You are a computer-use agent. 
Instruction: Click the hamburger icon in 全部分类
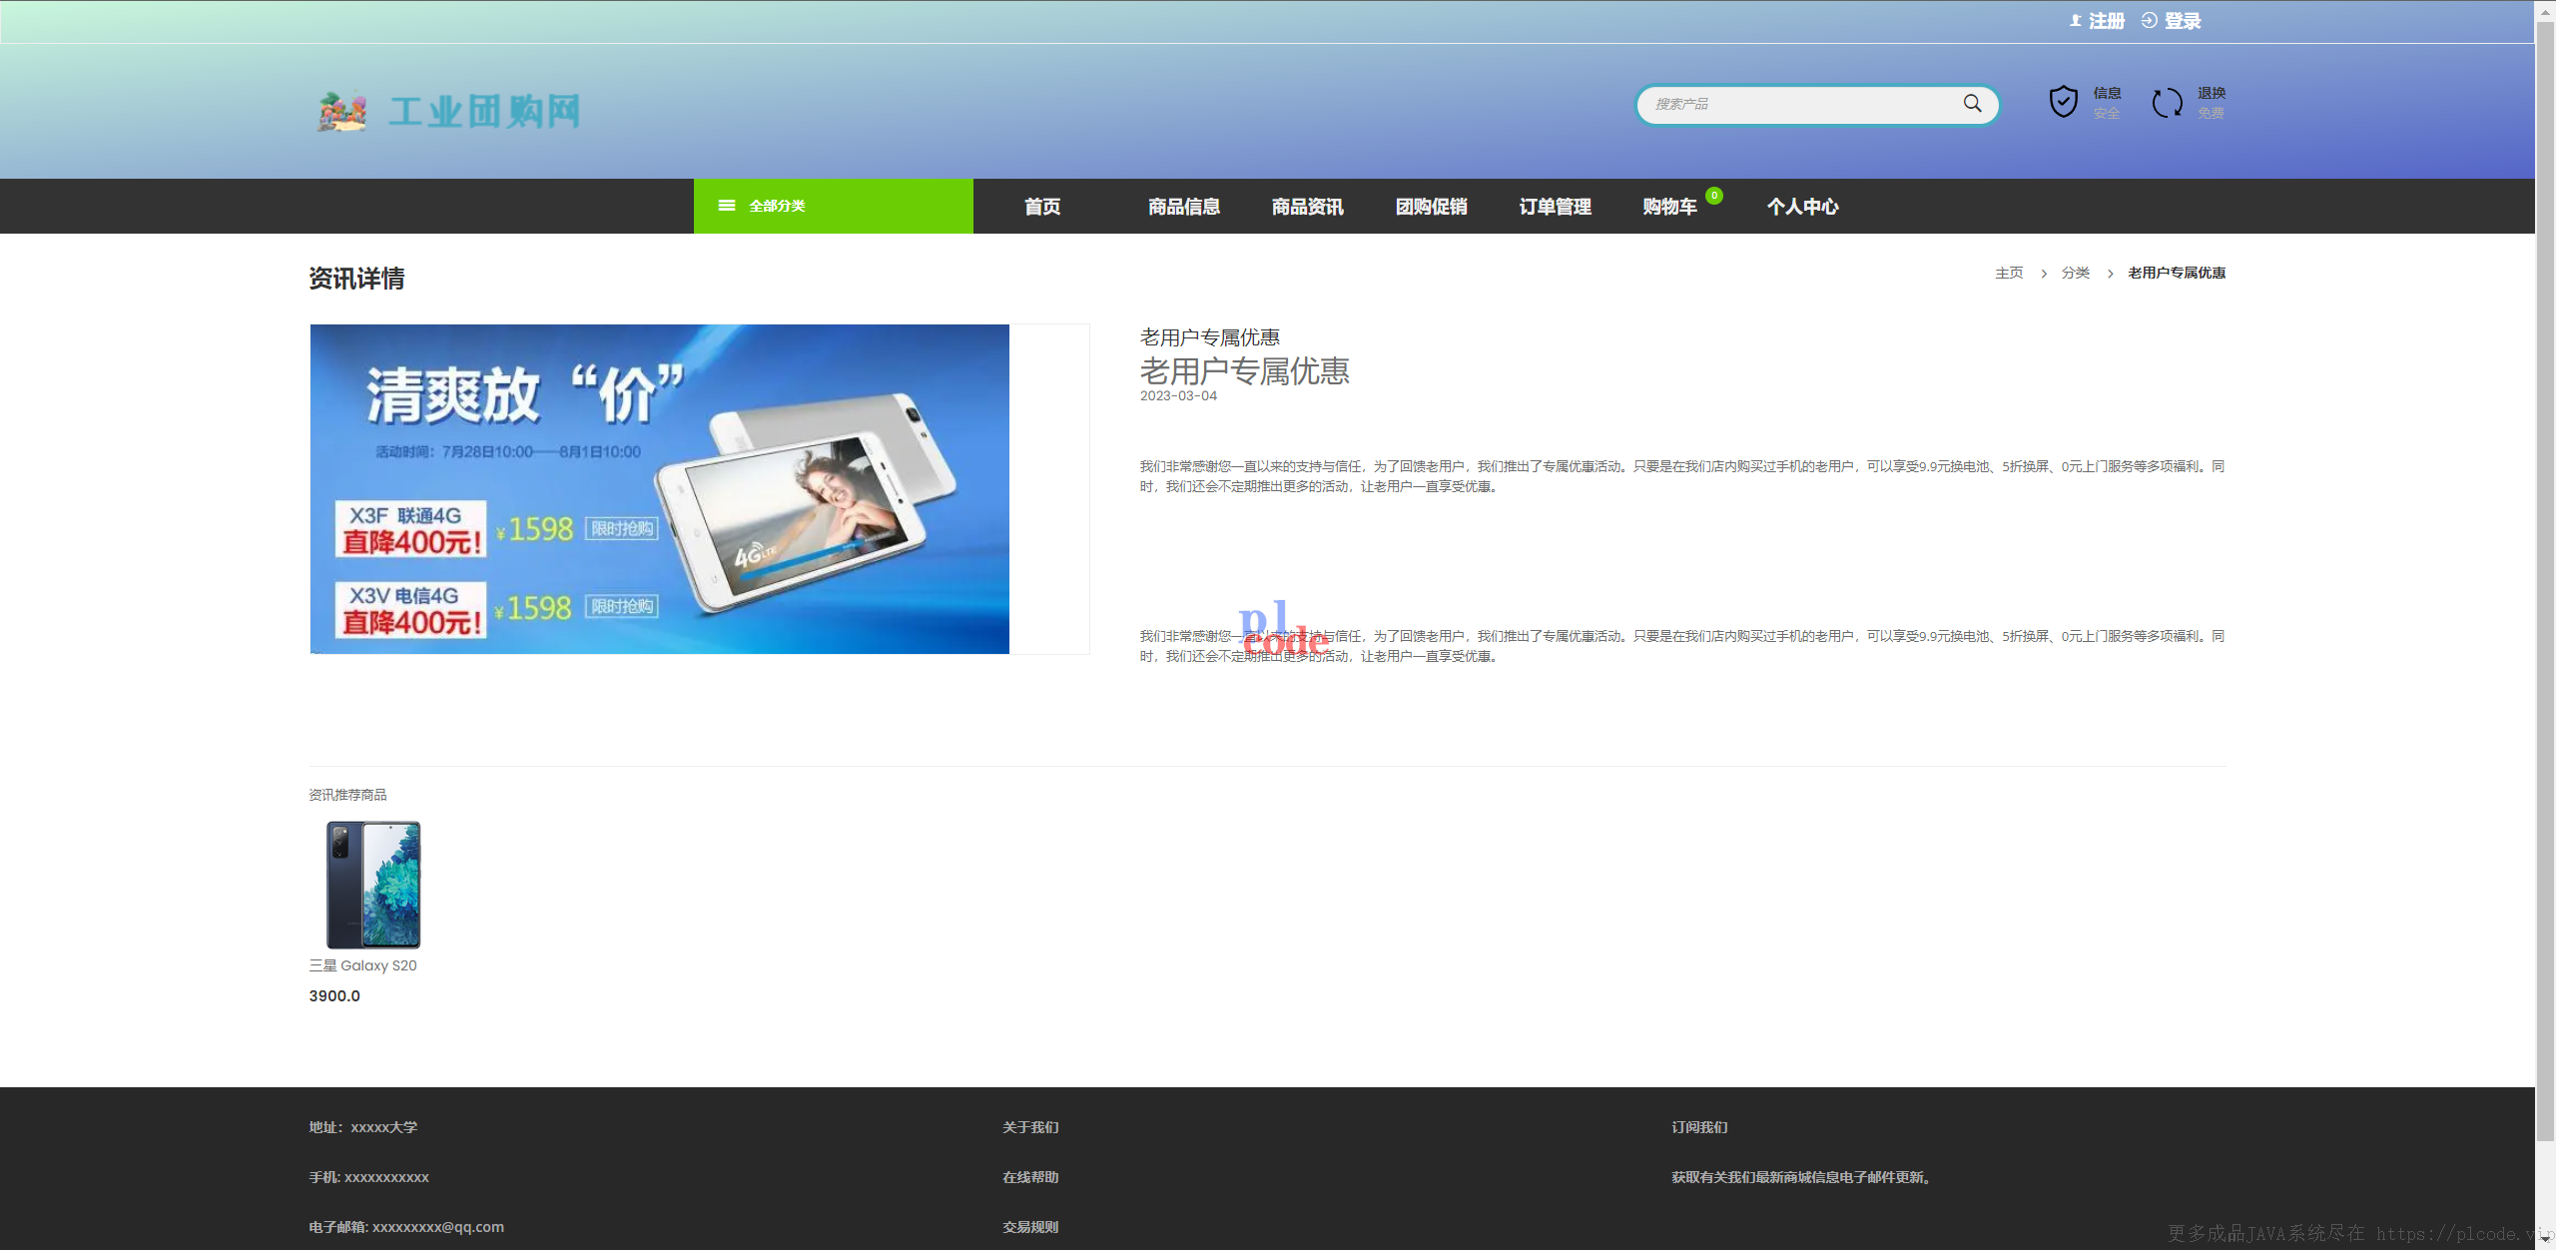[727, 206]
